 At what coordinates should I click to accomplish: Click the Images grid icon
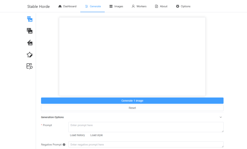point(111,6)
